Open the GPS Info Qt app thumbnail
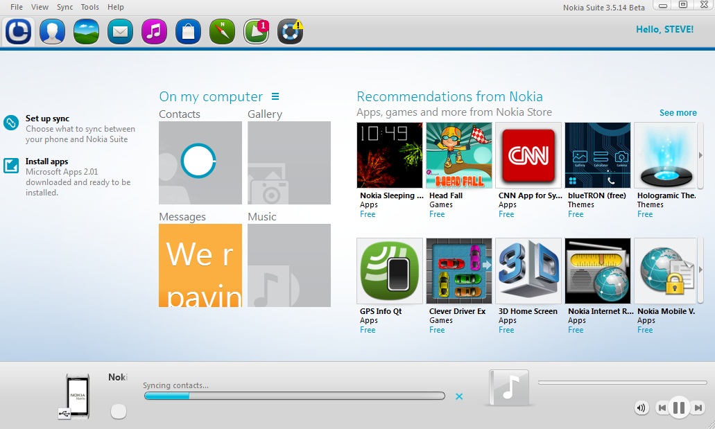 (390, 271)
